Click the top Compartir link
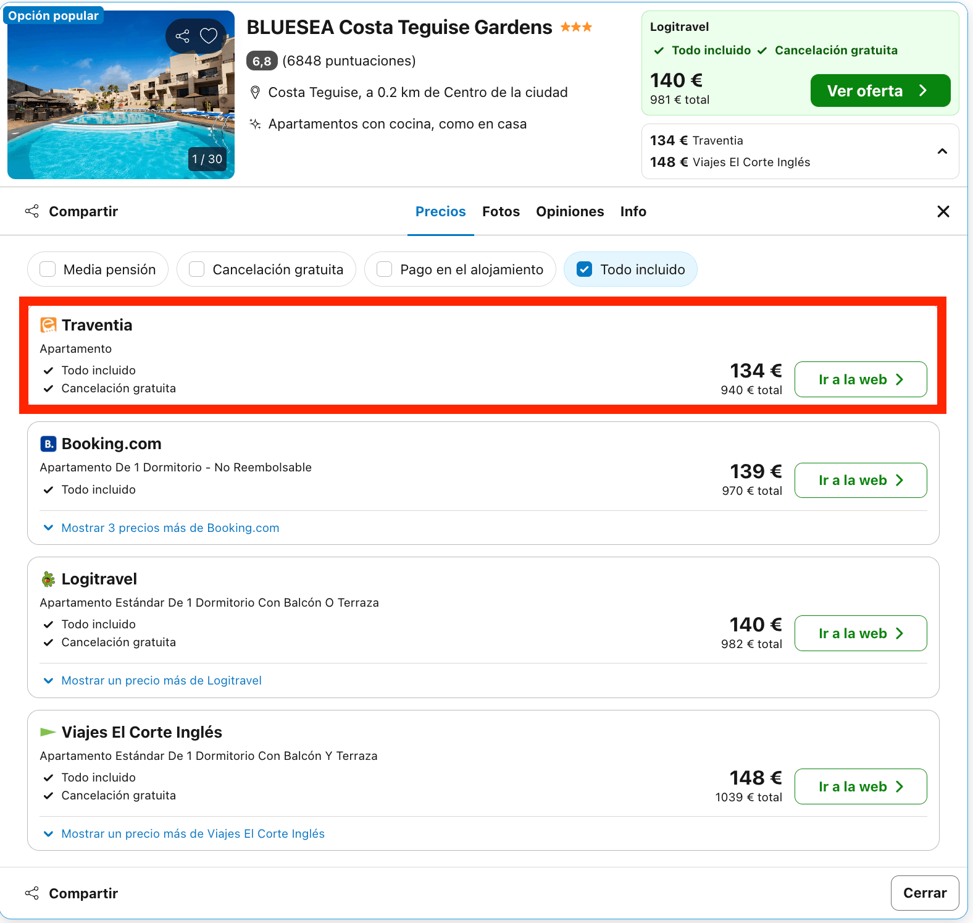Viewport: 973px width, 923px height. (83, 211)
